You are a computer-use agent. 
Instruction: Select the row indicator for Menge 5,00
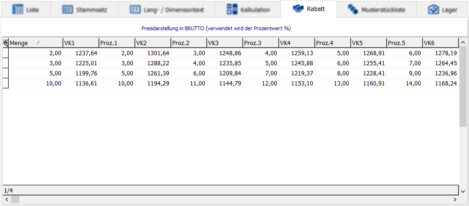pyautogui.click(x=6, y=73)
